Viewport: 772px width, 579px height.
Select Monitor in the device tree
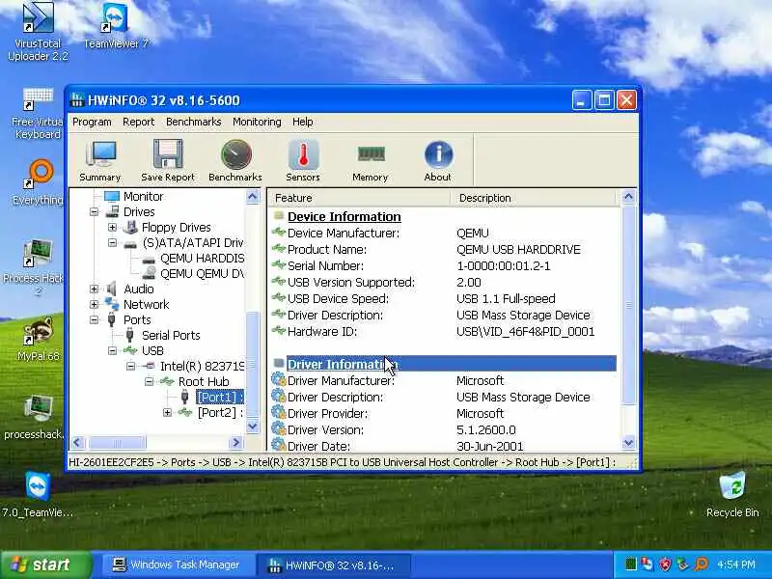(x=143, y=197)
